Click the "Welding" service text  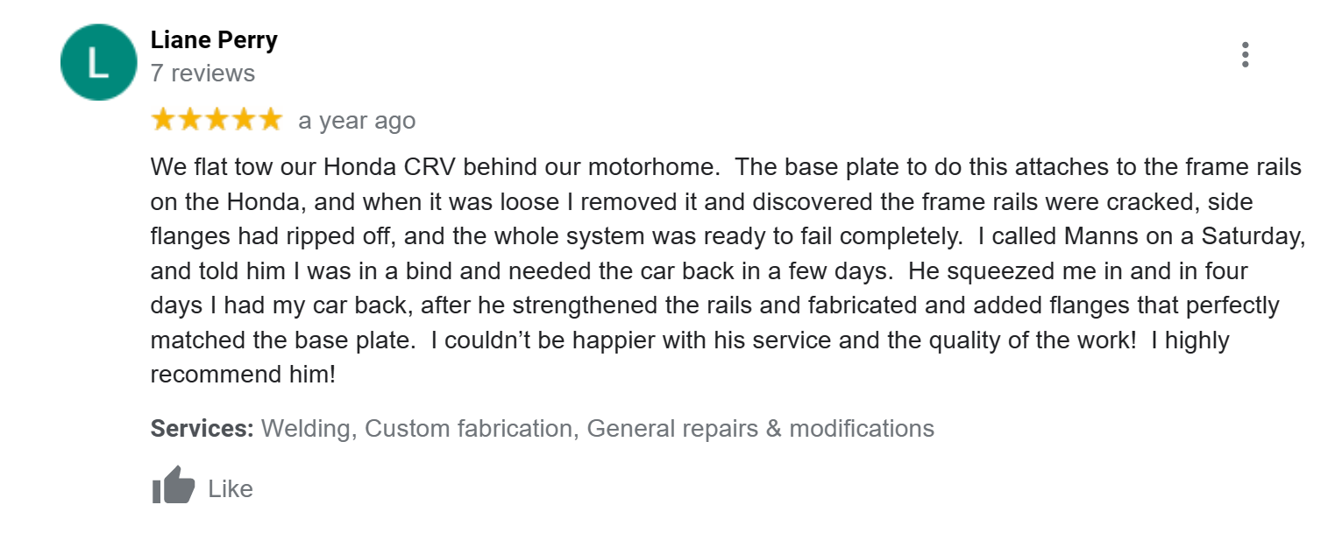(308, 429)
